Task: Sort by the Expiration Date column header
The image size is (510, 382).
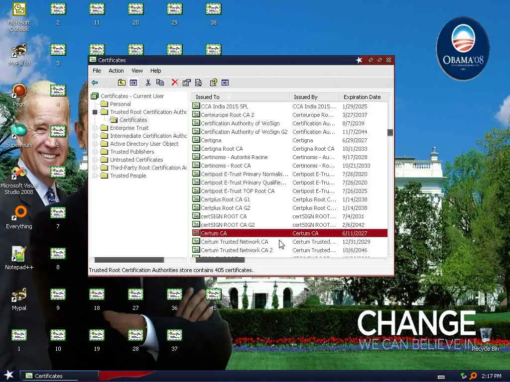Action: pyautogui.click(x=363, y=97)
